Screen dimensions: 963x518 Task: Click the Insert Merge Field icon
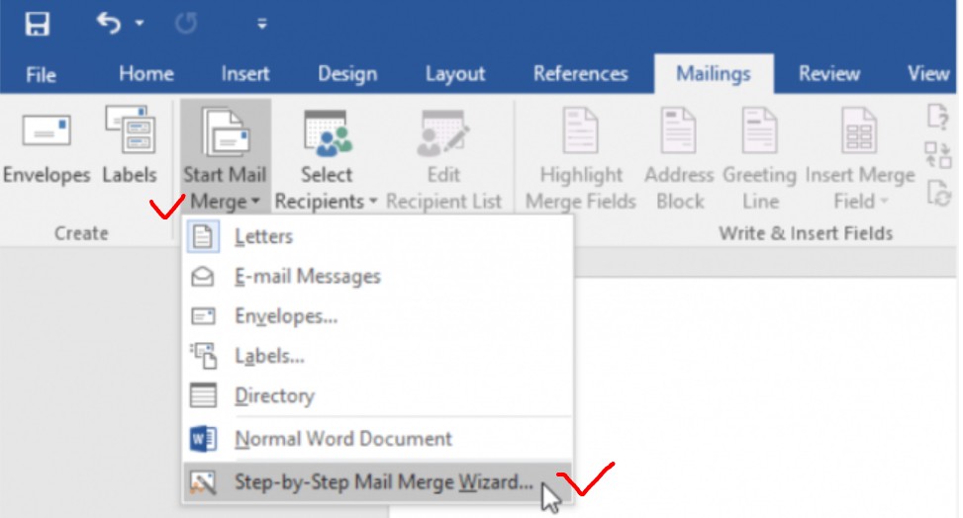coord(859,130)
